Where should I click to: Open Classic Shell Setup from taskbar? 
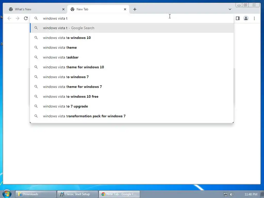(78, 194)
